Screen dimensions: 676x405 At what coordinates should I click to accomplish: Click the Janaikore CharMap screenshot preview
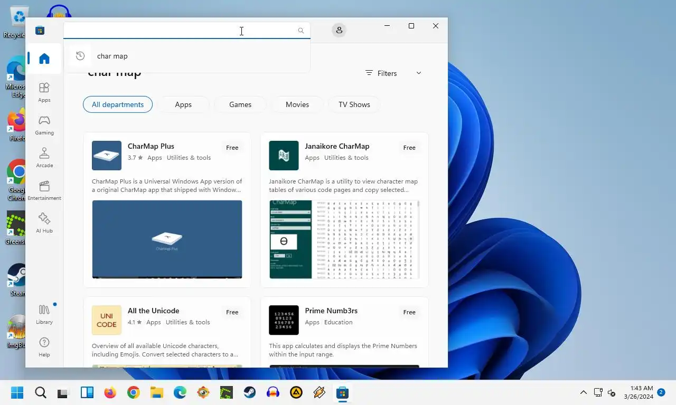(344, 239)
